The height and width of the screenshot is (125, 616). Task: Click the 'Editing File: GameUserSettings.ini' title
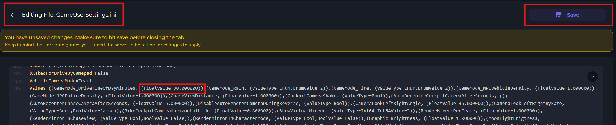pos(69,15)
